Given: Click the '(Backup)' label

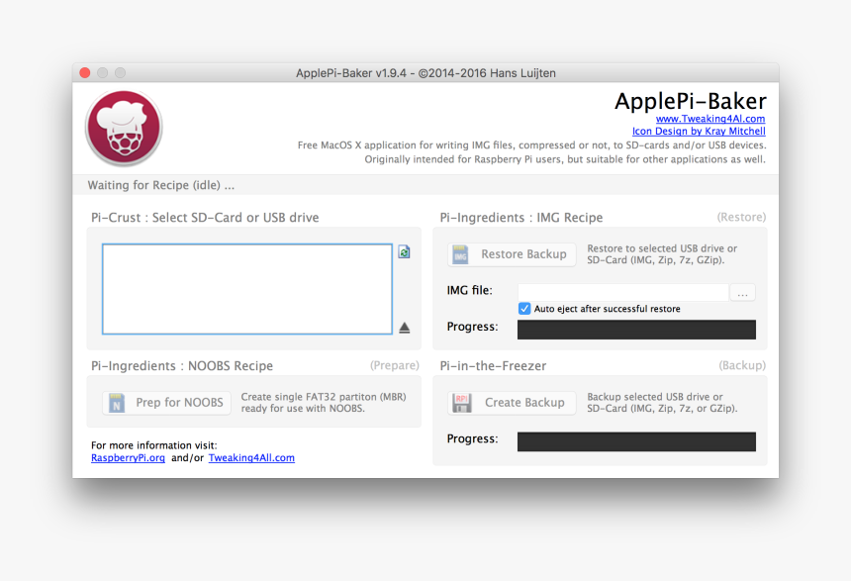Looking at the screenshot, I should [742, 365].
